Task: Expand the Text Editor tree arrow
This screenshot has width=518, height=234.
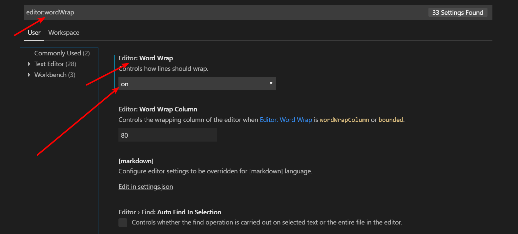Action: [x=29, y=64]
